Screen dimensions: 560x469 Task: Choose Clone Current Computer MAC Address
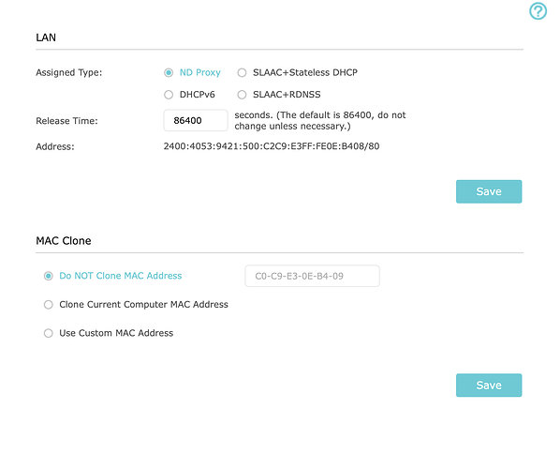tap(48, 305)
